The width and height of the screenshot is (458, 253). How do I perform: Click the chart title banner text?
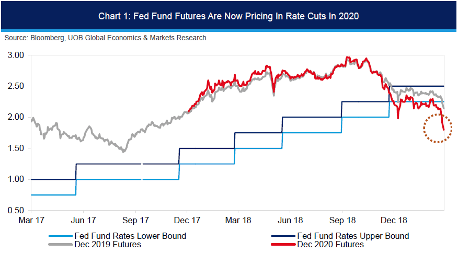[228, 16]
